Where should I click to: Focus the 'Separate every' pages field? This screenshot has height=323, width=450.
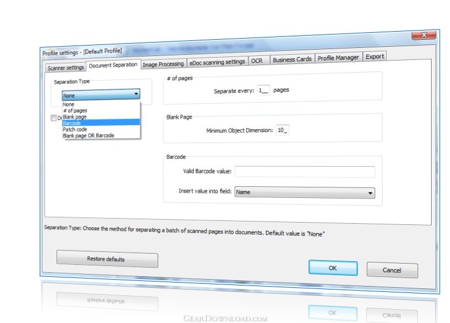(264, 91)
